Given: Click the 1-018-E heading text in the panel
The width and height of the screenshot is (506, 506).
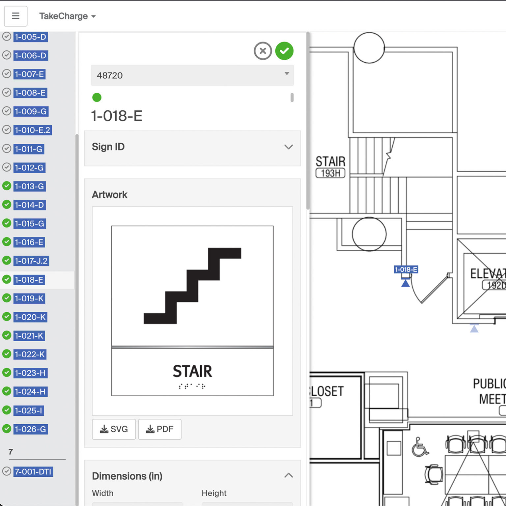Looking at the screenshot, I should tap(117, 116).
